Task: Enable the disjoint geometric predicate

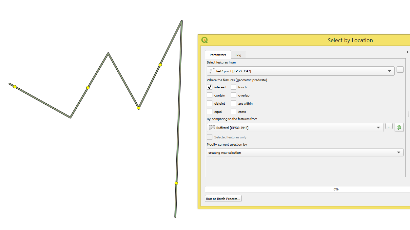Action: tap(209, 103)
